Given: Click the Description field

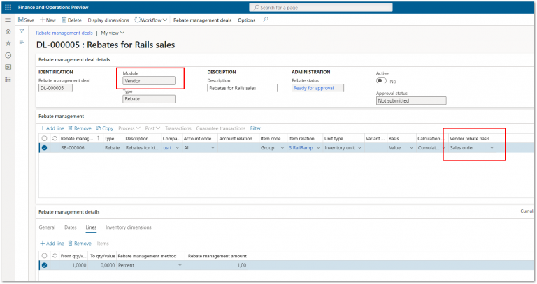Looking at the screenshot, I should (242, 88).
